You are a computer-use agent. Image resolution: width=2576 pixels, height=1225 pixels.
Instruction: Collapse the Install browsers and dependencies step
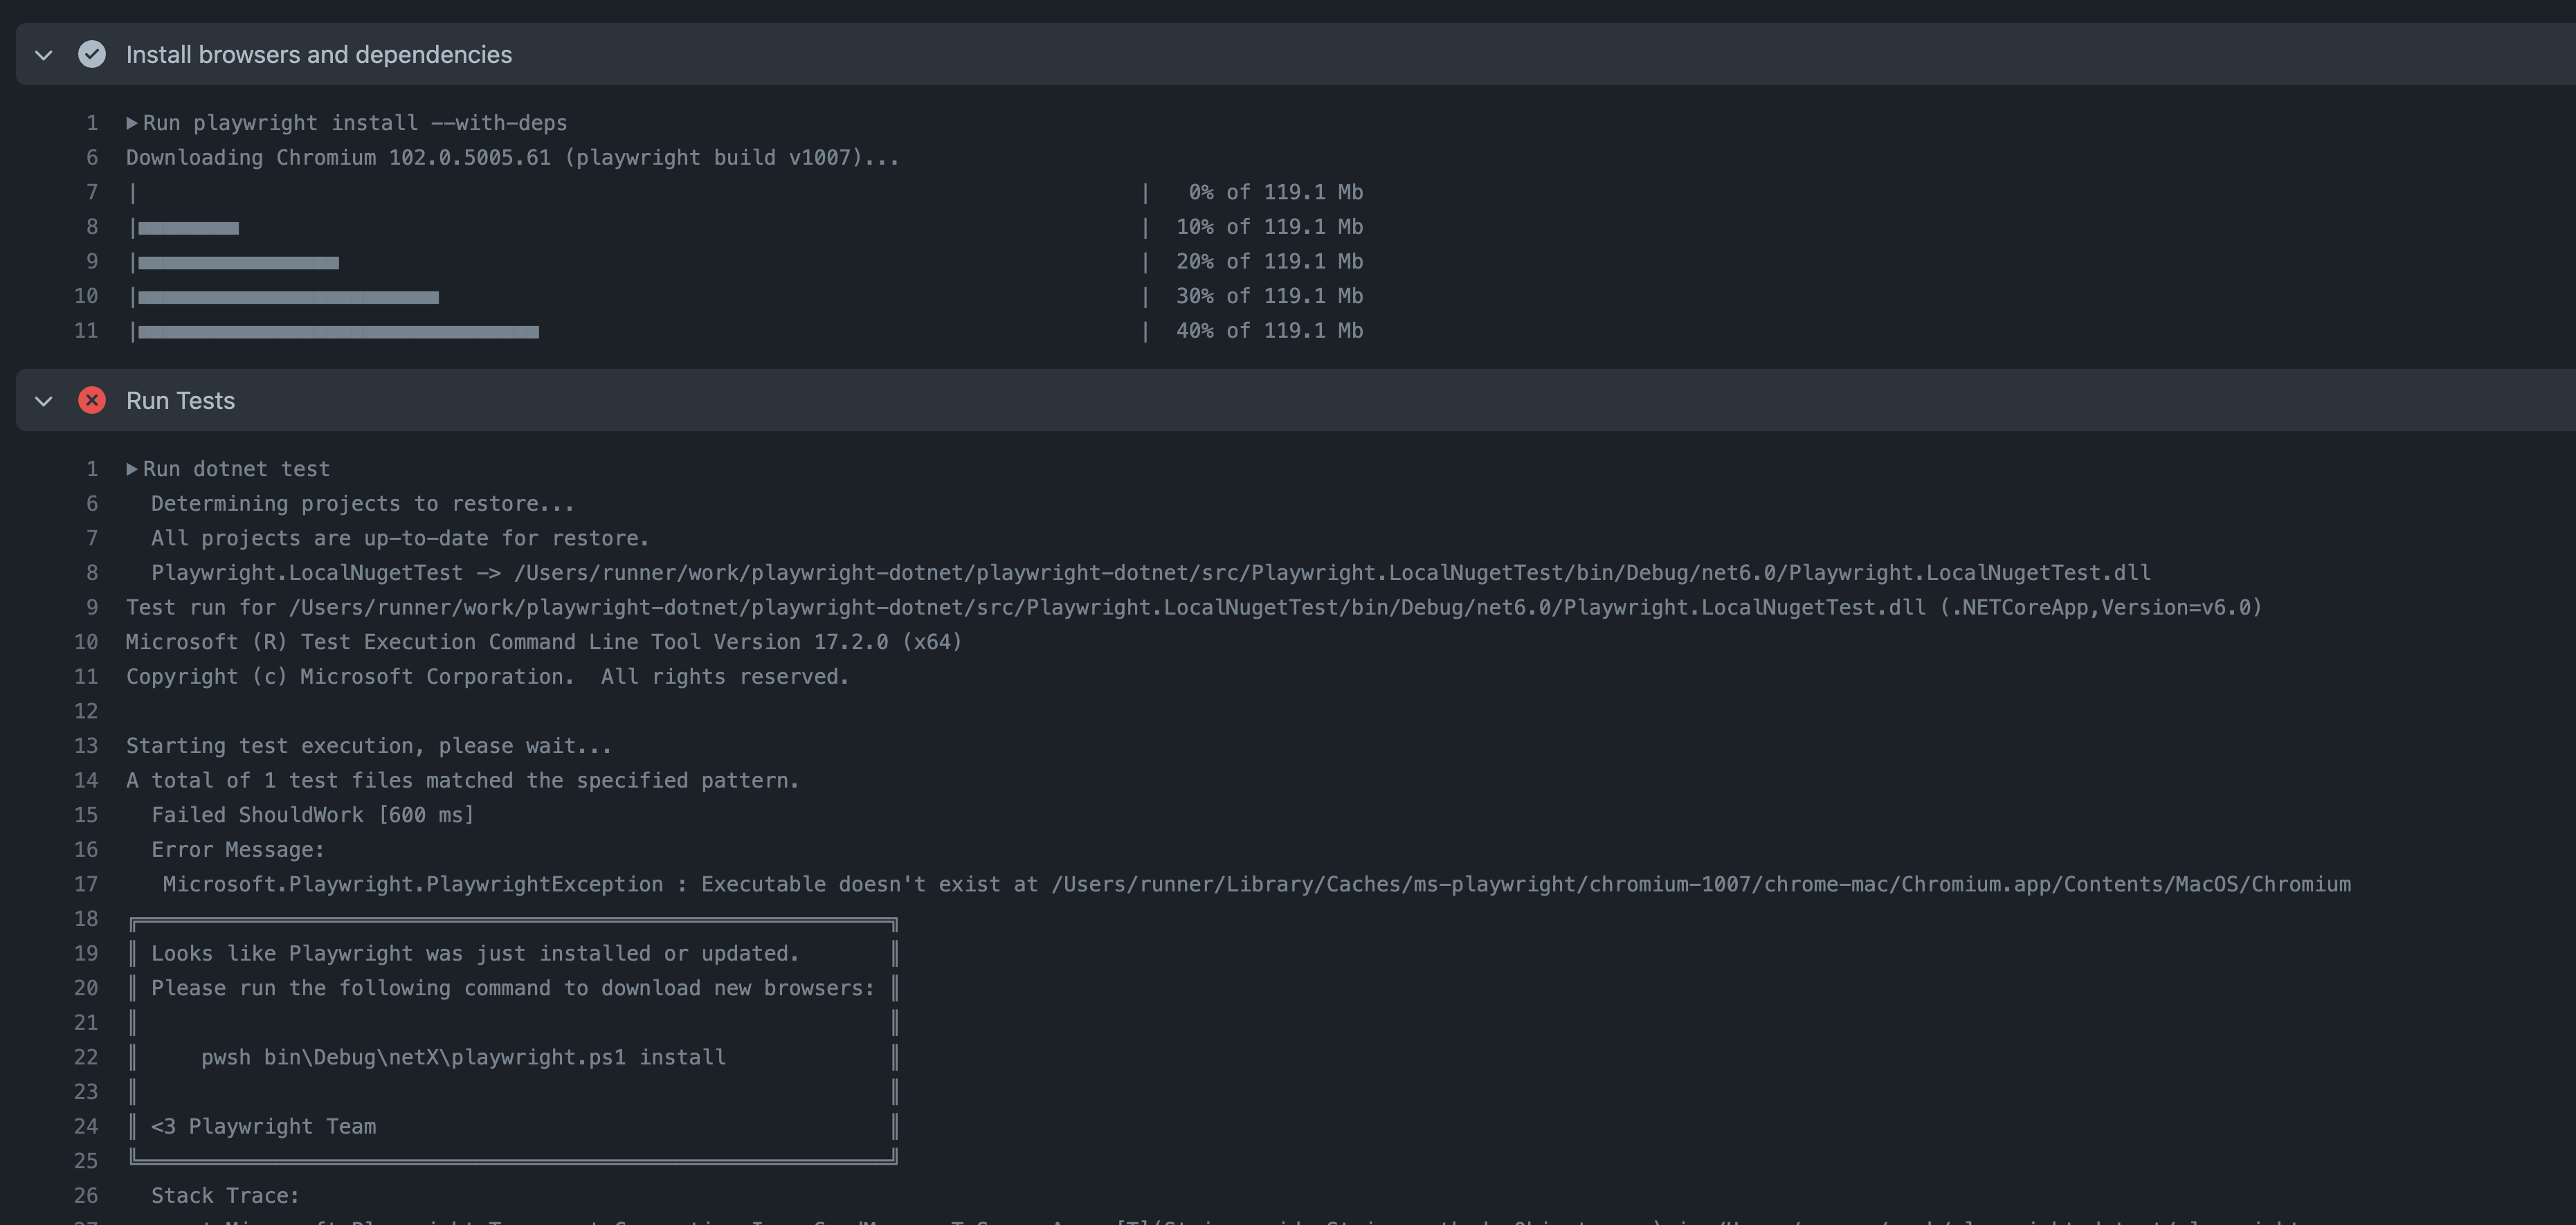click(x=43, y=55)
